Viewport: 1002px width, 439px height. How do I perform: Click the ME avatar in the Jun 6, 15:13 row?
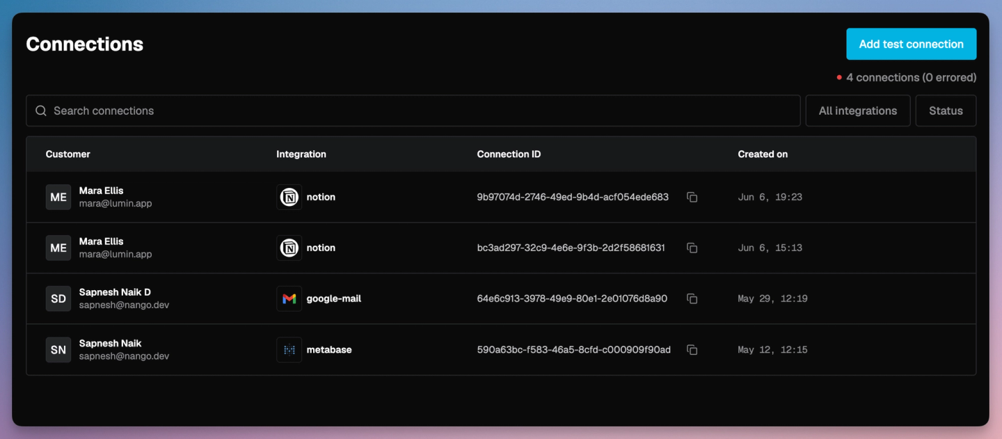click(x=58, y=248)
